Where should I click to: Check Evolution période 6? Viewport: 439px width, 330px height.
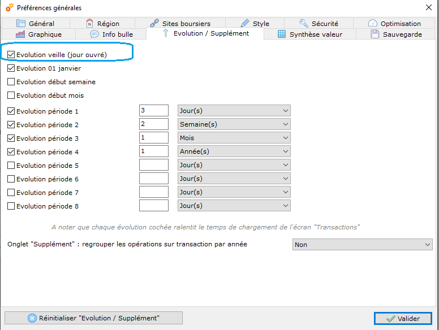click(x=11, y=179)
